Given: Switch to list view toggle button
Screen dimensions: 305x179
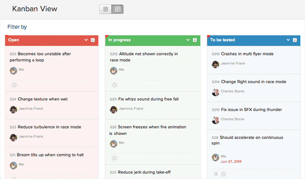Looking at the screenshot, I should [105, 9].
